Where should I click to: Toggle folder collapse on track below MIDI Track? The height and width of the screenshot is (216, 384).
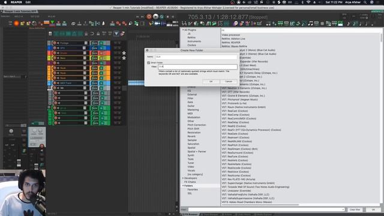pyautogui.click(x=49, y=87)
